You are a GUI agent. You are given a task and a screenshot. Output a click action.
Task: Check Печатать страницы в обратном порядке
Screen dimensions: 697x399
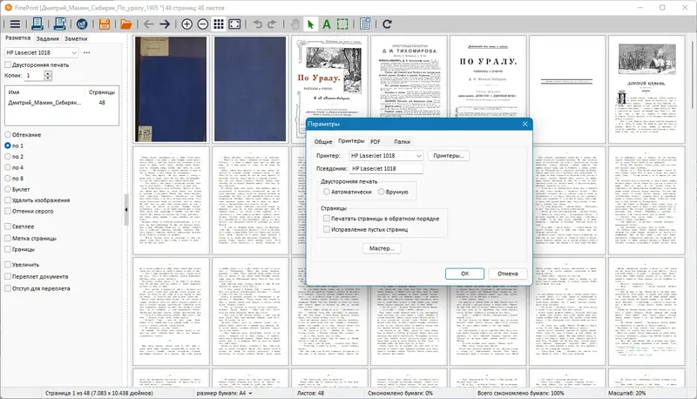(x=327, y=219)
